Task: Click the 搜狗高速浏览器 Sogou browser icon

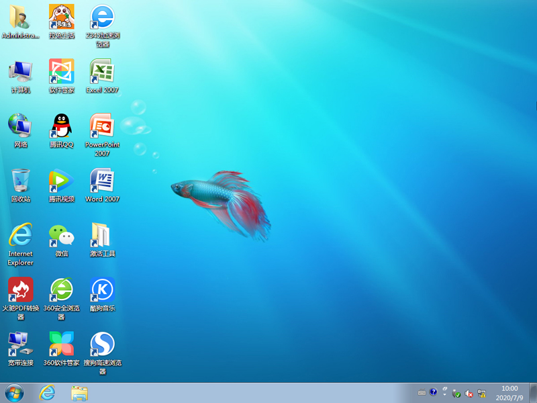Action: pyautogui.click(x=102, y=344)
